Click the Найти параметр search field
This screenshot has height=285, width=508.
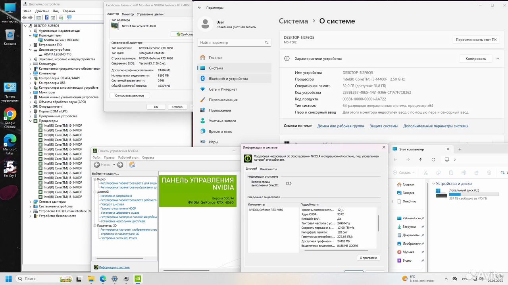tap(234, 42)
